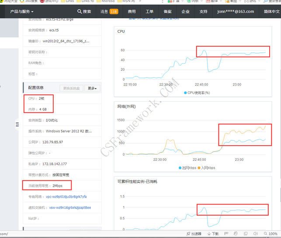Open 消息 messages with 118 badge
The height and width of the screenshot is (238, 281).
click(109, 12)
